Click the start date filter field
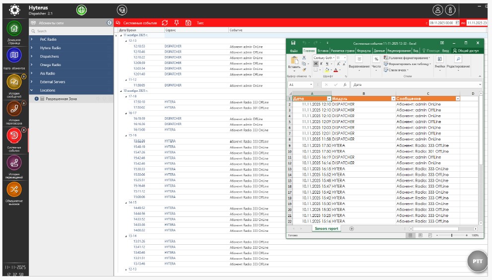The image size is (492, 280). click(x=444, y=23)
